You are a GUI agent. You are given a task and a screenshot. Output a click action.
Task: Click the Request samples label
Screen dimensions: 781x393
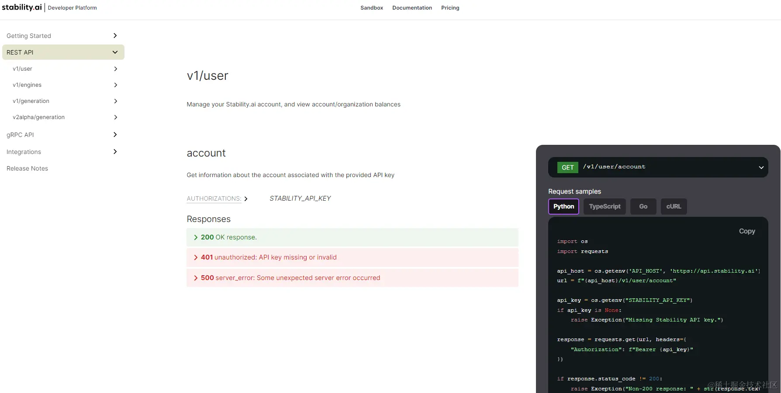(574, 191)
